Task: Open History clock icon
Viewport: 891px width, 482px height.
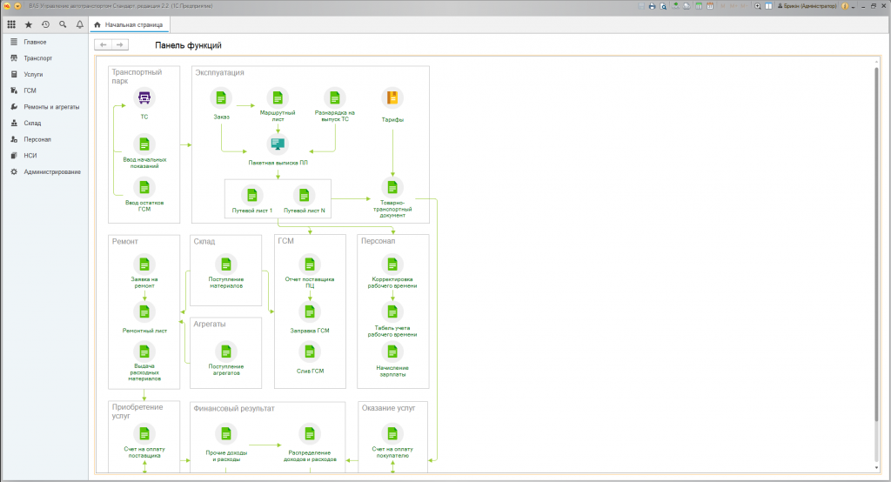Action: point(45,24)
